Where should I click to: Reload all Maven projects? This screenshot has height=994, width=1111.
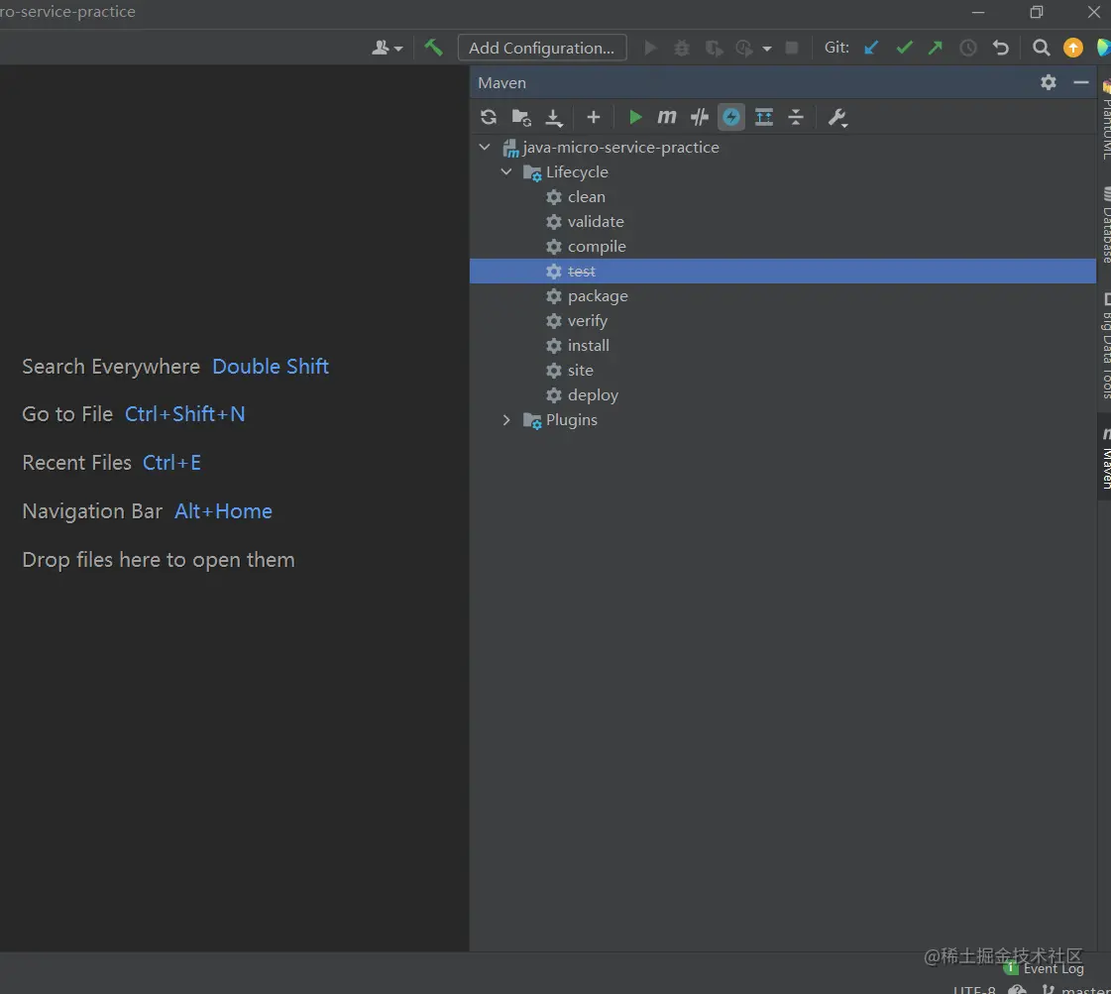pos(489,118)
